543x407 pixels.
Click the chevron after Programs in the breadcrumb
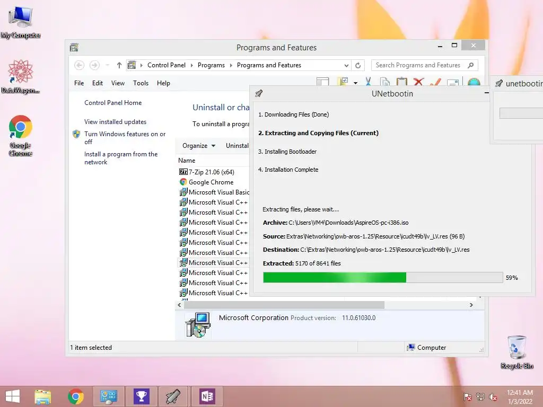pos(231,65)
